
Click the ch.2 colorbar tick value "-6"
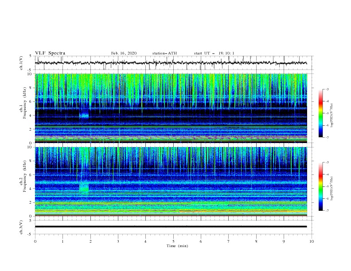coord(327,198)
